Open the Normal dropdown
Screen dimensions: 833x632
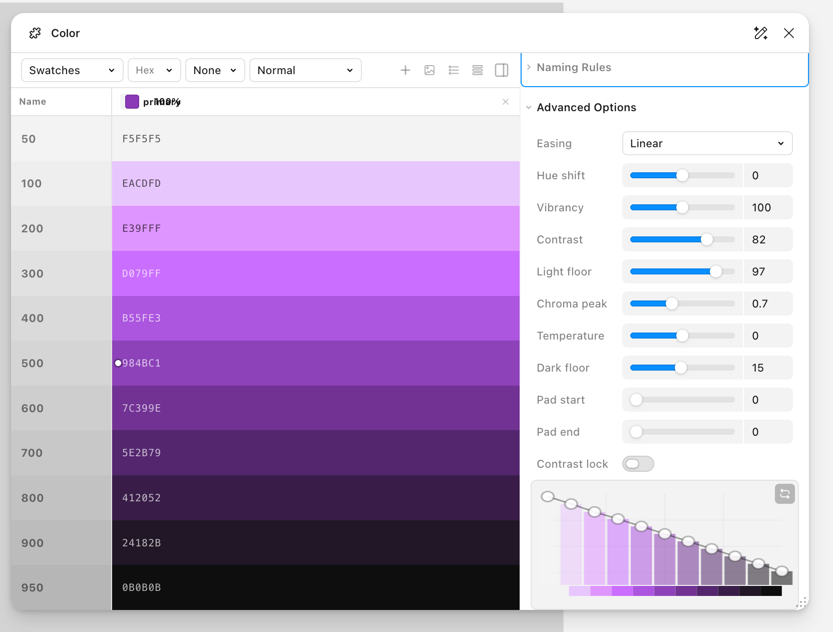[305, 70]
